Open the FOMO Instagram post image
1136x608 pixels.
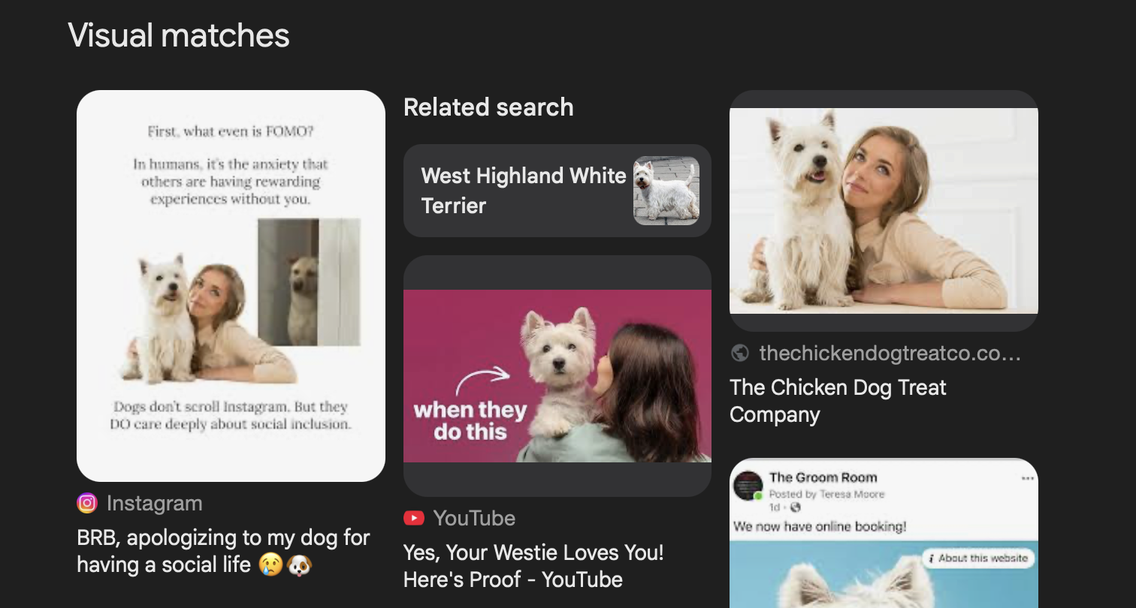231,286
